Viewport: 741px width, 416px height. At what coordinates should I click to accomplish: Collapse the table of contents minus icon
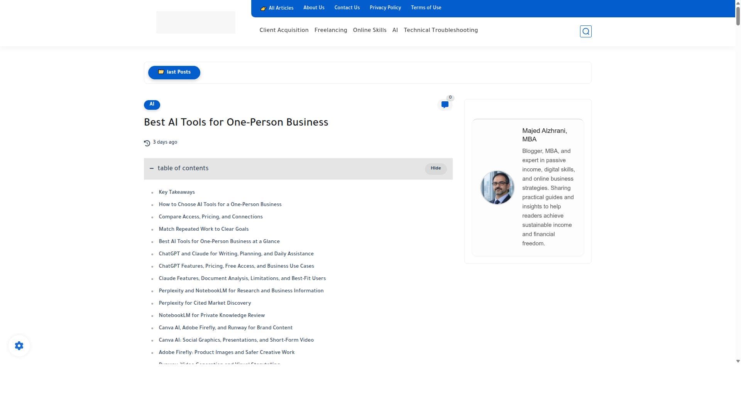152,168
